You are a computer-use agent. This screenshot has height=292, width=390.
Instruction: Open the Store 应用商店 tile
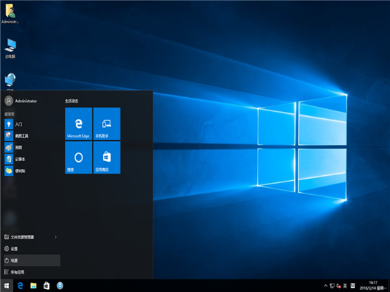pyautogui.click(x=107, y=158)
